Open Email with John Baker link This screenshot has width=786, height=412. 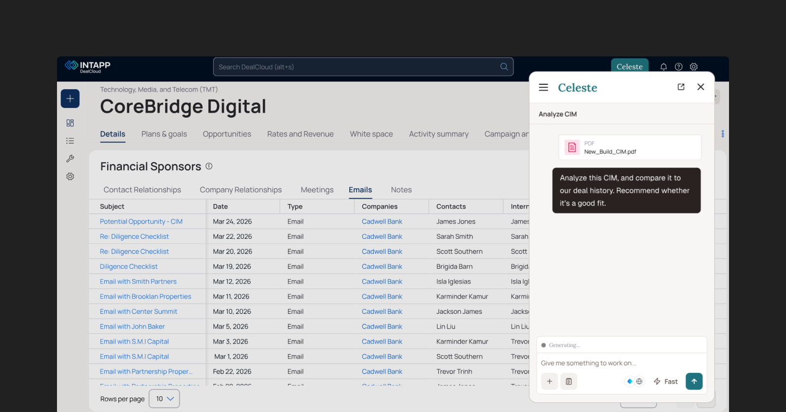(132, 327)
